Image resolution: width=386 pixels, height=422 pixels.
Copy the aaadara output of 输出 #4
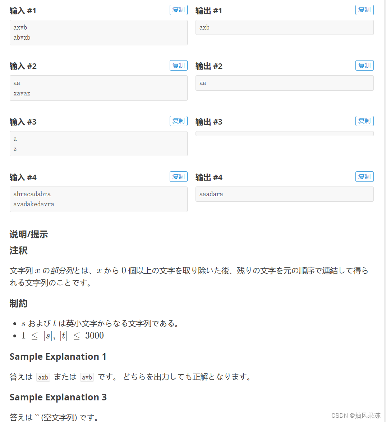(x=364, y=176)
